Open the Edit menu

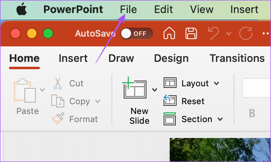pos(163,9)
